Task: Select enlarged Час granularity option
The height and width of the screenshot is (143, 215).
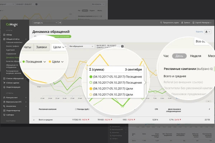Action: [166, 56]
